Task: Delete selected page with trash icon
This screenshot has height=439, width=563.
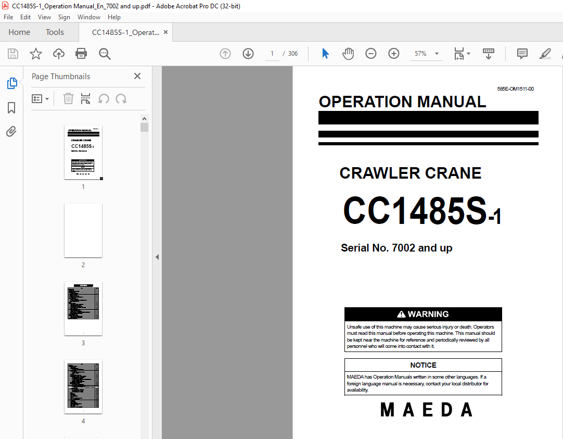Action: coord(68,98)
